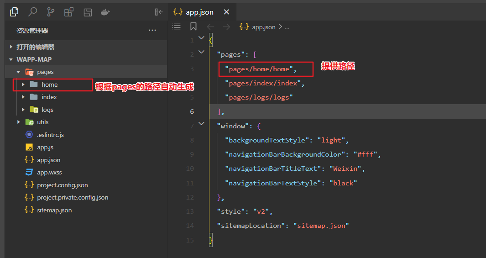Click the "black" value on line 11
Image resolution: width=486 pixels, height=258 pixels.
[x=343, y=183]
